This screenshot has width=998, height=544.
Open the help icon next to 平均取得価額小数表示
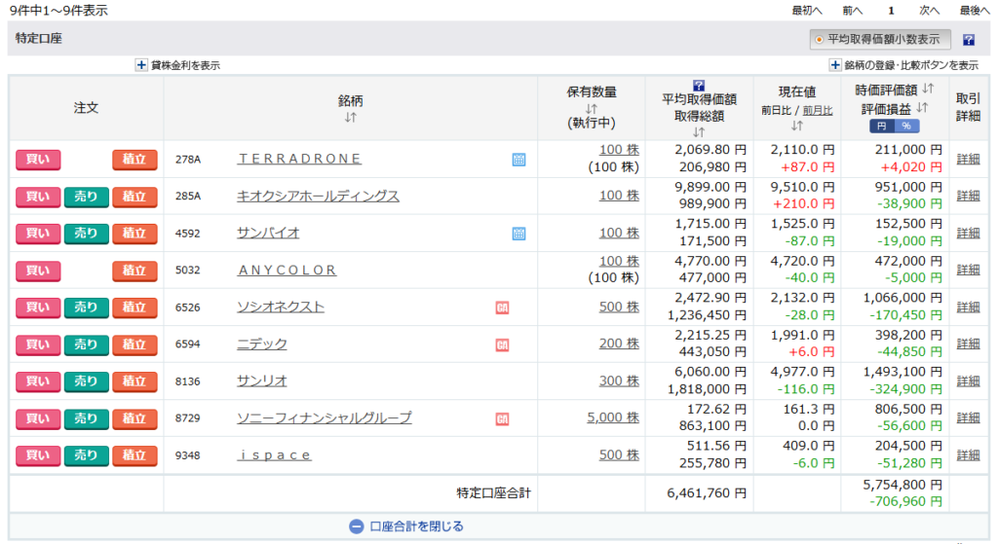pos(968,40)
